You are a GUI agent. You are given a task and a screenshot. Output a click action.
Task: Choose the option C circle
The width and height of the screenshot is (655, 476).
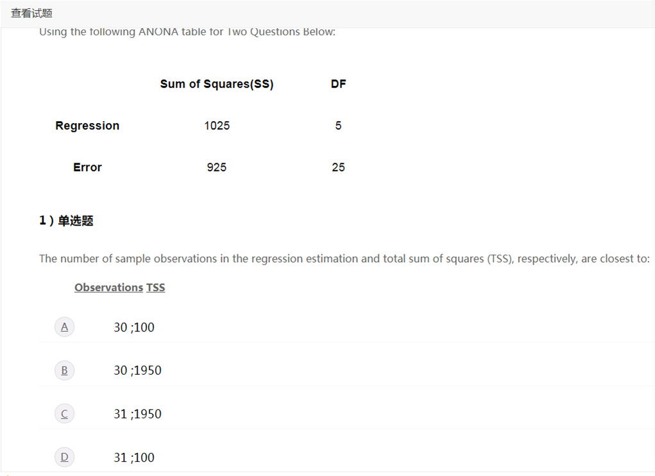[x=64, y=414]
